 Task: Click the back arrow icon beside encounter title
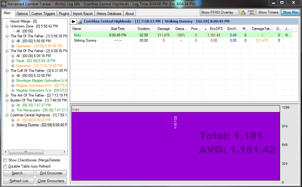tap(73, 22)
